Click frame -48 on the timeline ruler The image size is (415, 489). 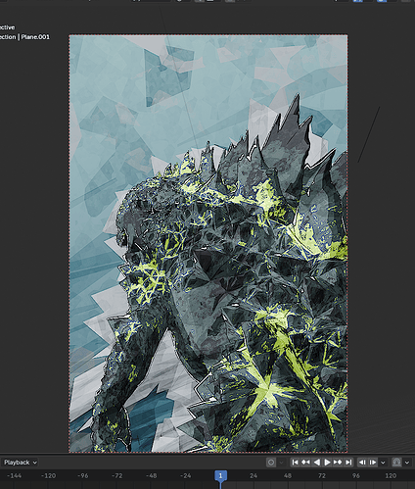point(152,475)
